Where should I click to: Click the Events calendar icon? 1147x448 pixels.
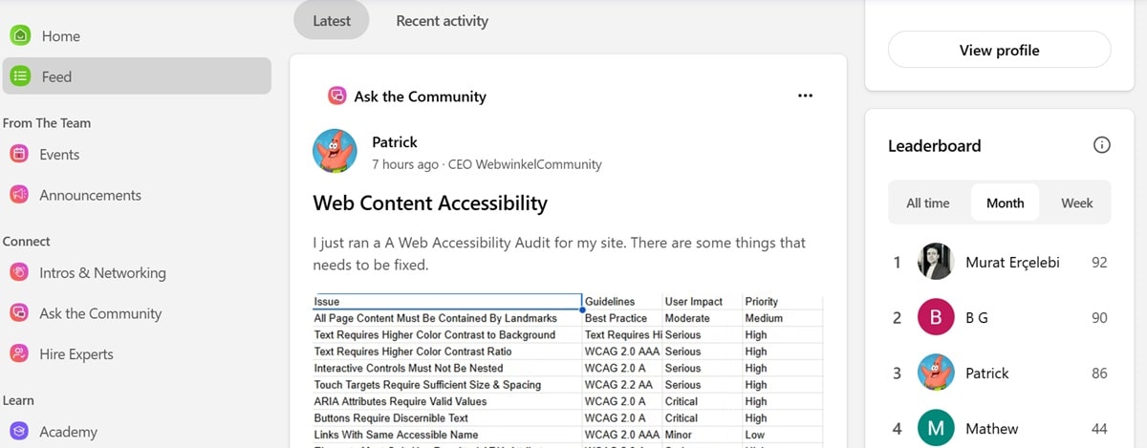pyautogui.click(x=19, y=155)
